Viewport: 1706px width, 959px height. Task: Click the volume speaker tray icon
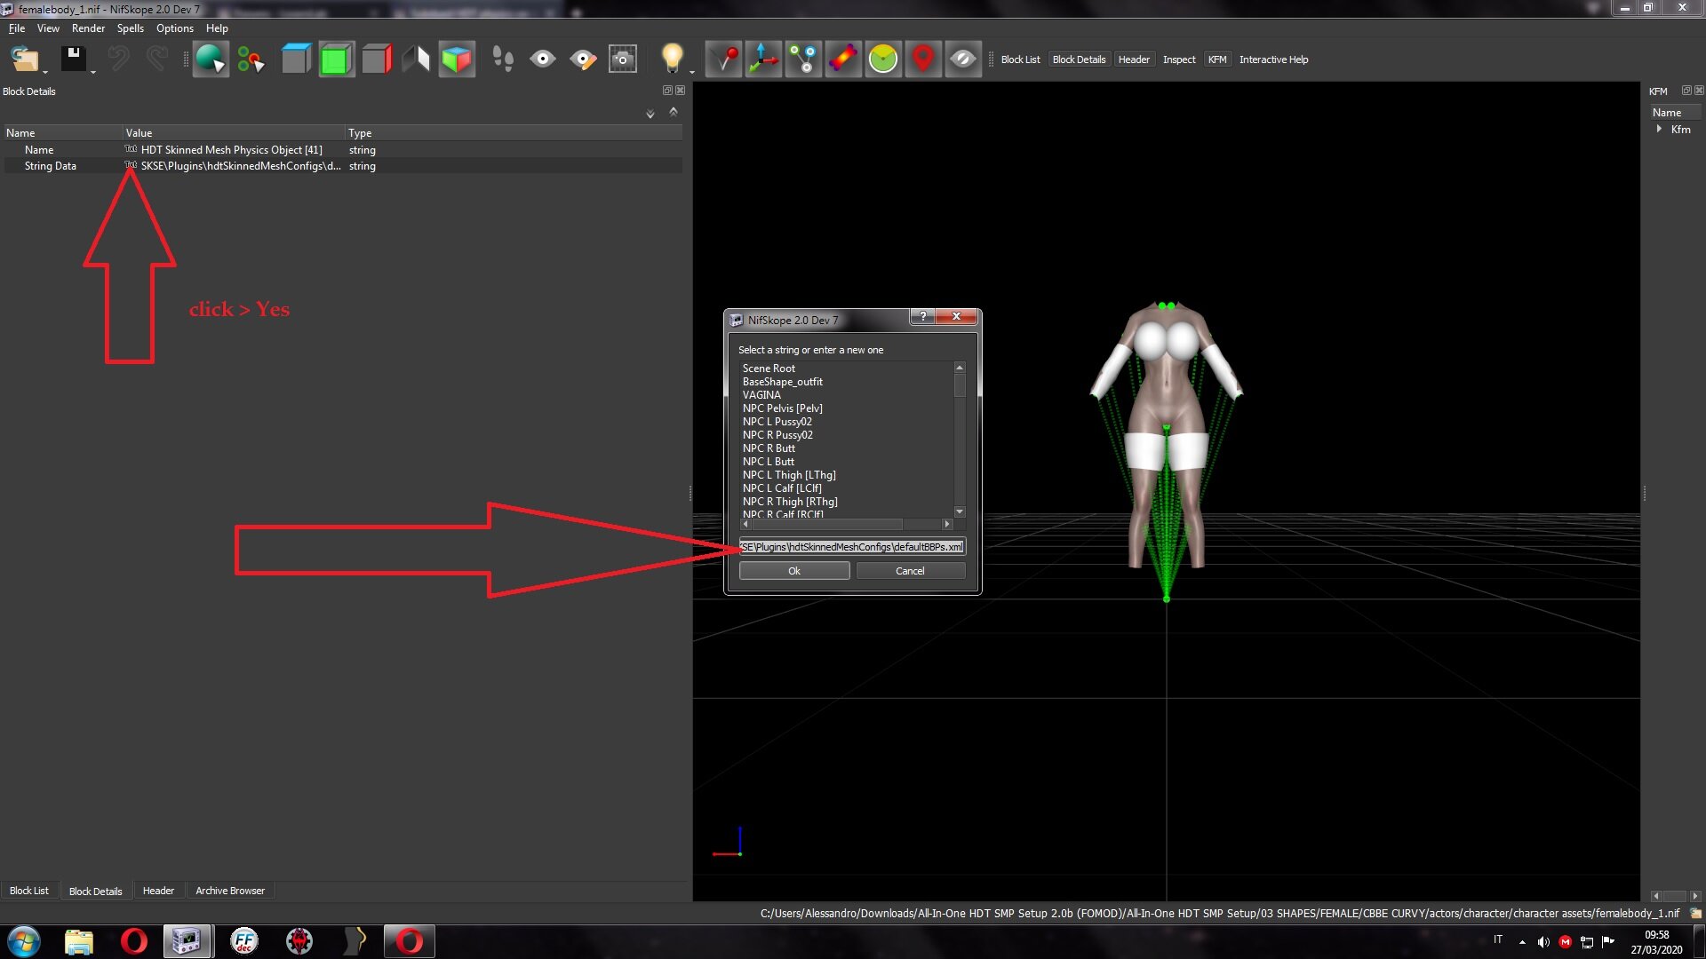pyautogui.click(x=1543, y=942)
